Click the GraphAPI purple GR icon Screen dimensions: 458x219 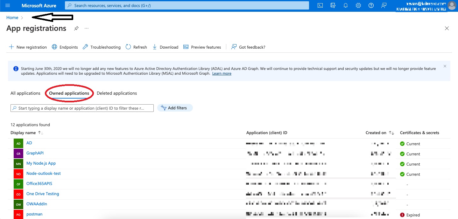click(x=18, y=154)
